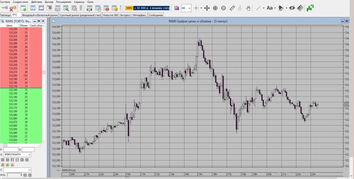Viewport: 354px width, 179px height.
Task: Click the striped eraser drawings icon
Action: 300,8
